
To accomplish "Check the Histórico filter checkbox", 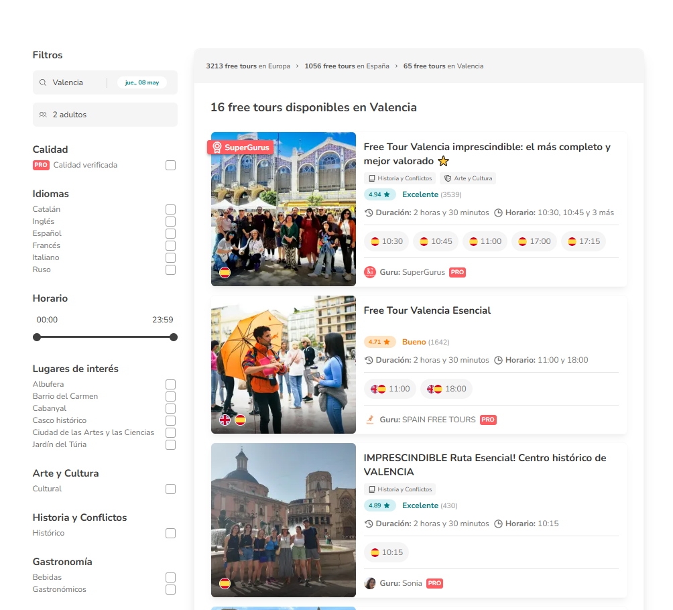I will click(170, 533).
